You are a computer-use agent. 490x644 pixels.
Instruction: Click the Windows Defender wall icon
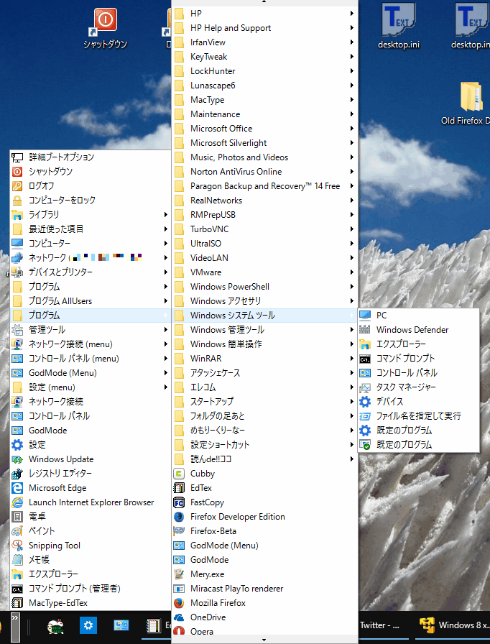[x=365, y=330]
